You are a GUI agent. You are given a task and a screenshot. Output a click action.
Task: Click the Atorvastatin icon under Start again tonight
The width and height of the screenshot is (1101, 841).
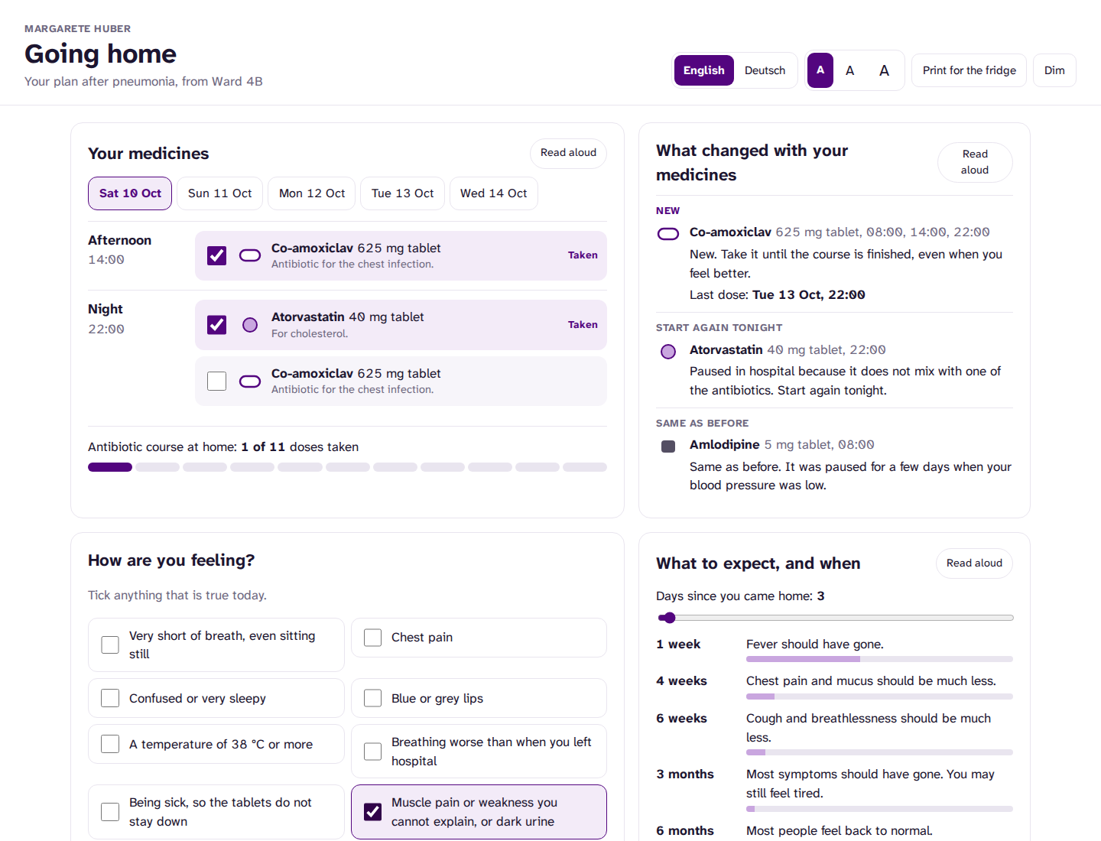pos(668,352)
